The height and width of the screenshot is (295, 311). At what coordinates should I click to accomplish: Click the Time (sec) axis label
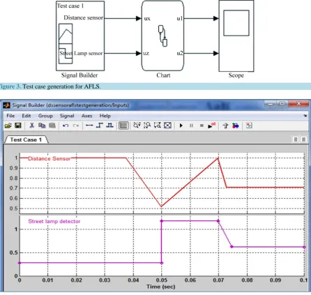pyautogui.click(x=161, y=287)
